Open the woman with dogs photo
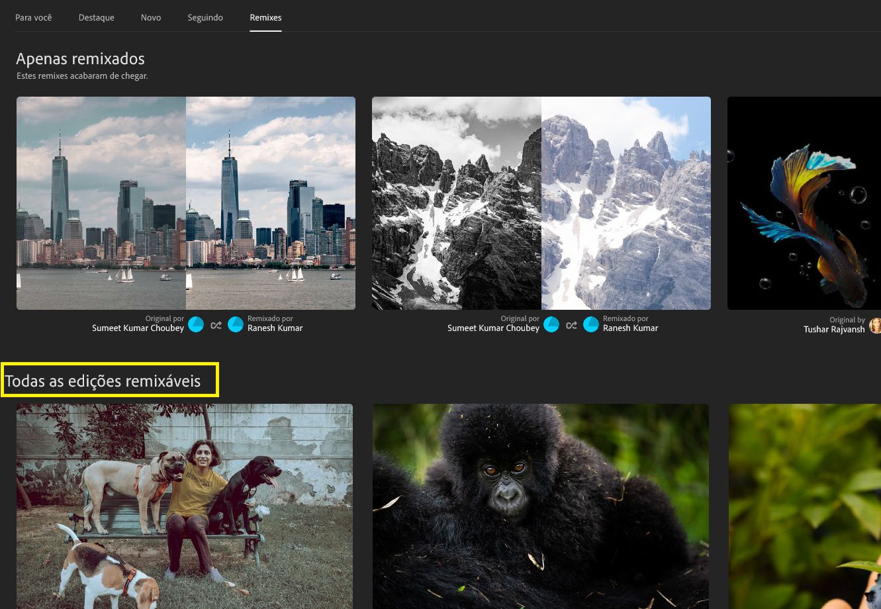 tap(185, 506)
